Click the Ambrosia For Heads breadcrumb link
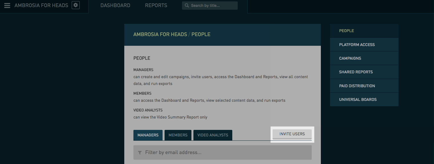434x164 pixels. coord(160,34)
